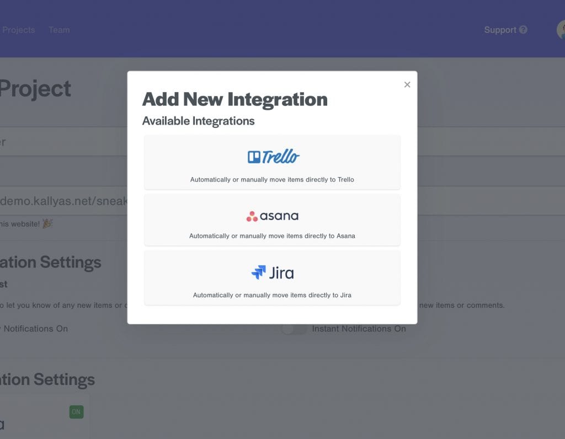
Task: Click the Trello logo icon
Action: (x=273, y=156)
